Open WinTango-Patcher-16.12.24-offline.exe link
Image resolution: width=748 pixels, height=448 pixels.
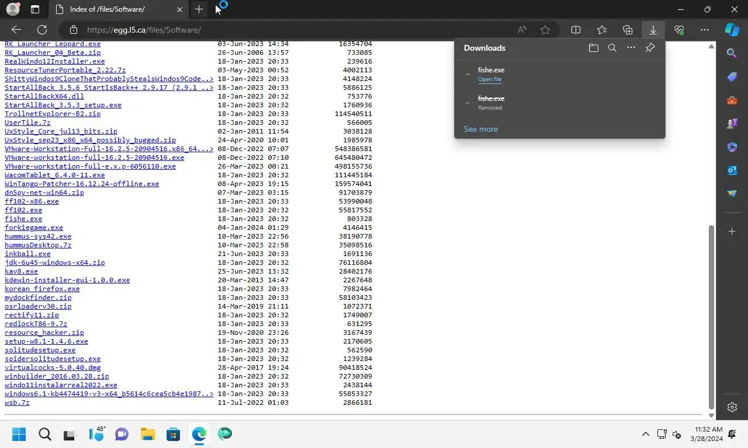point(82,184)
